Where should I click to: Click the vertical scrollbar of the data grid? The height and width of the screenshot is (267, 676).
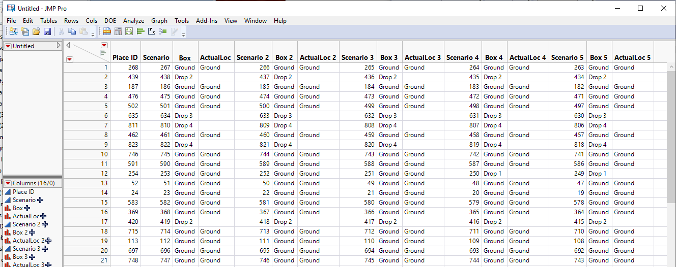[x=671, y=152]
